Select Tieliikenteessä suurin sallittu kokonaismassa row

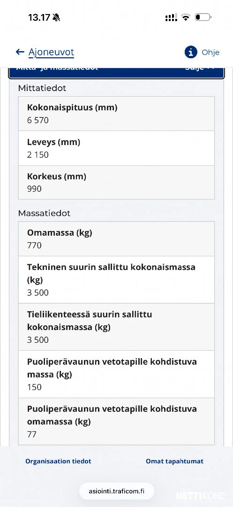point(116,327)
